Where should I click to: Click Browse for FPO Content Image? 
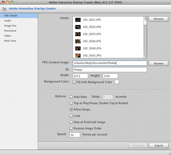[158, 63]
